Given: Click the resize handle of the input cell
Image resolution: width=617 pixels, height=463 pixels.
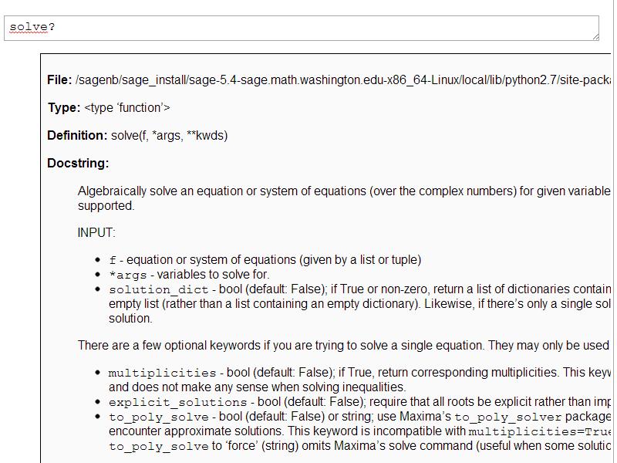Looking at the screenshot, I should 595,35.
